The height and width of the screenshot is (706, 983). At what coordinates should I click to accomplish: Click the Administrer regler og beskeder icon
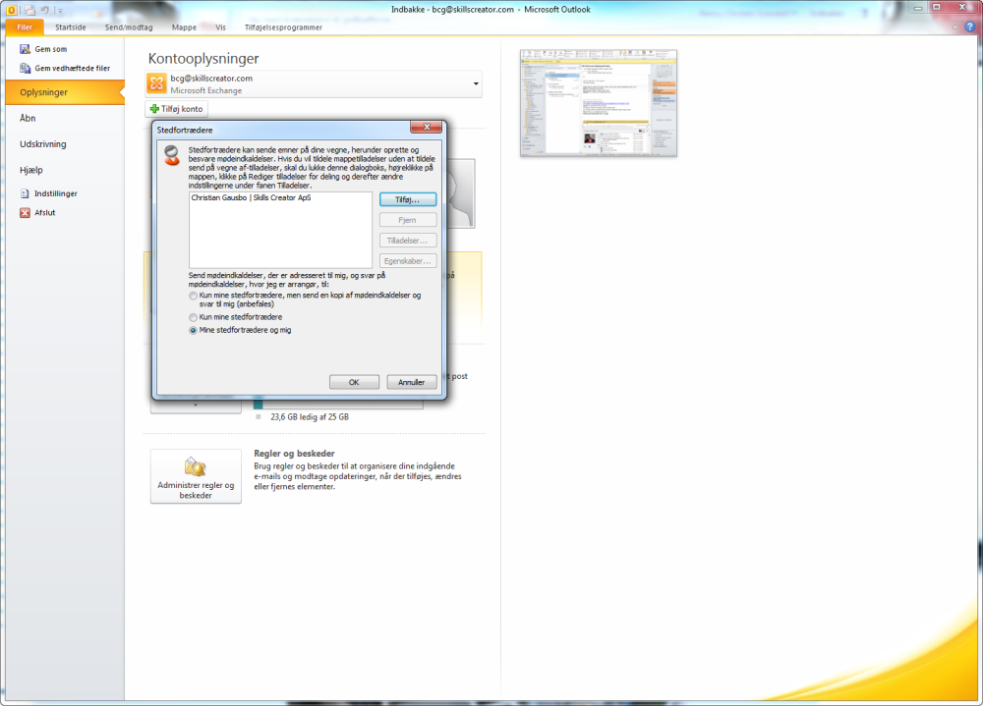[195, 466]
